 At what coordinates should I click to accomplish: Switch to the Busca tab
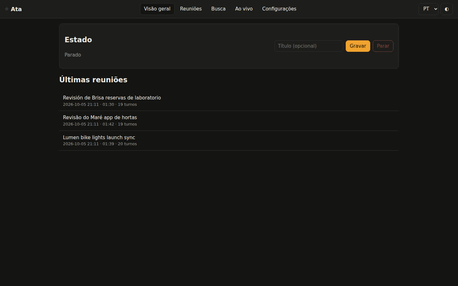218,9
